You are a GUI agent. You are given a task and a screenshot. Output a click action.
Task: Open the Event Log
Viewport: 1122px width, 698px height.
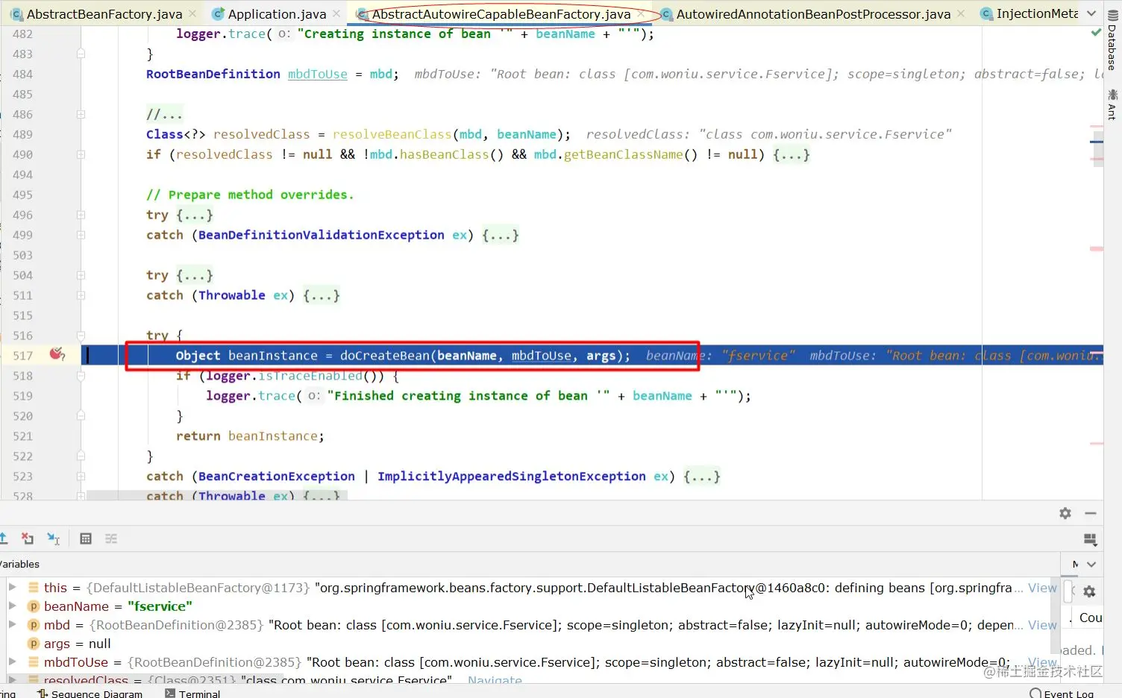pyautogui.click(x=1062, y=694)
